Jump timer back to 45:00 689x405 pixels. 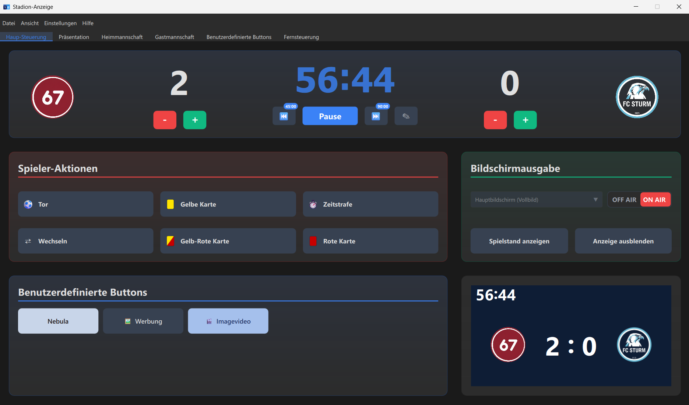click(x=284, y=116)
